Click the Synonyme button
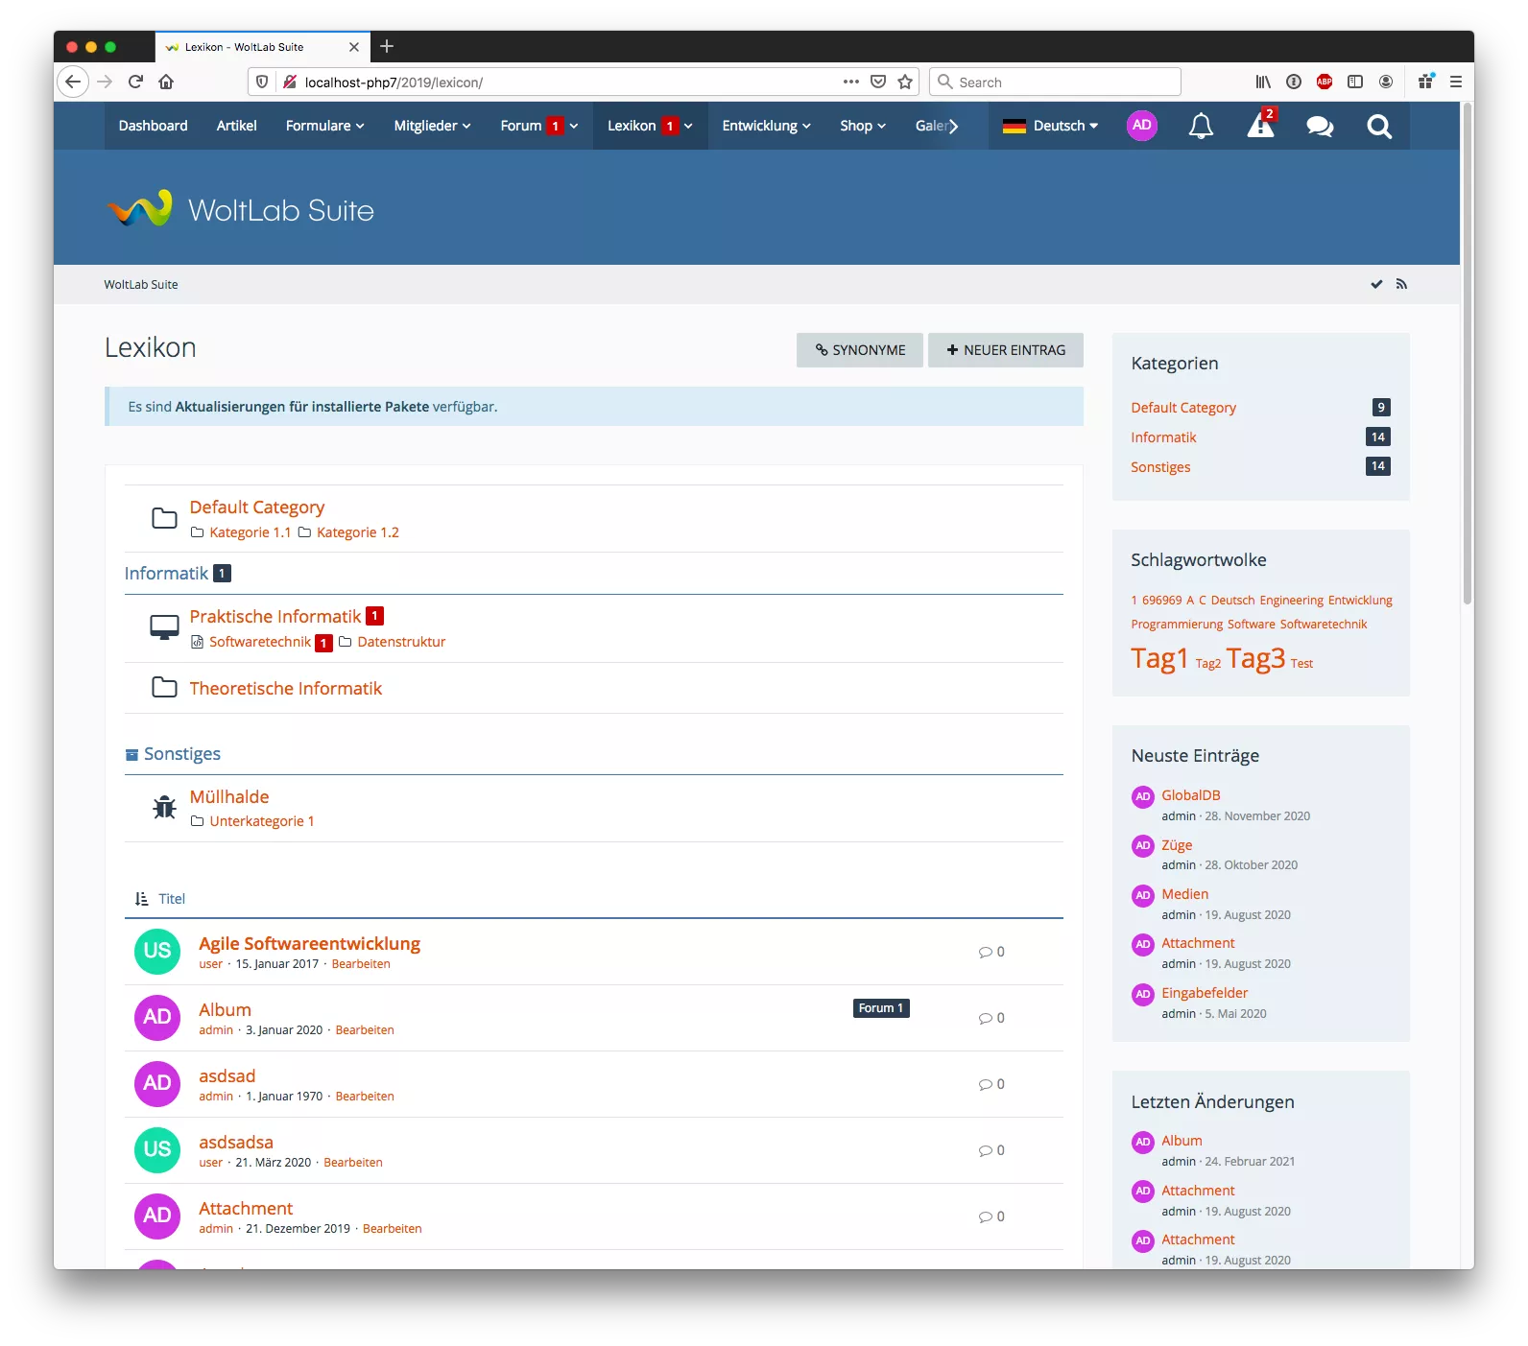Screen dimensions: 1528x1346 (859, 350)
